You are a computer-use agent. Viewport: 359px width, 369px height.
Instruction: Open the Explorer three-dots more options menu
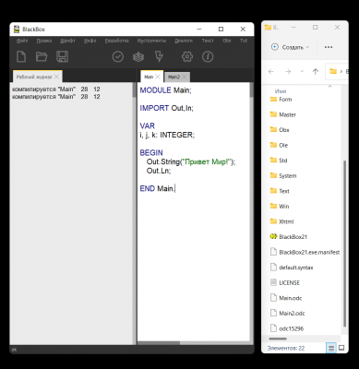(x=329, y=47)
